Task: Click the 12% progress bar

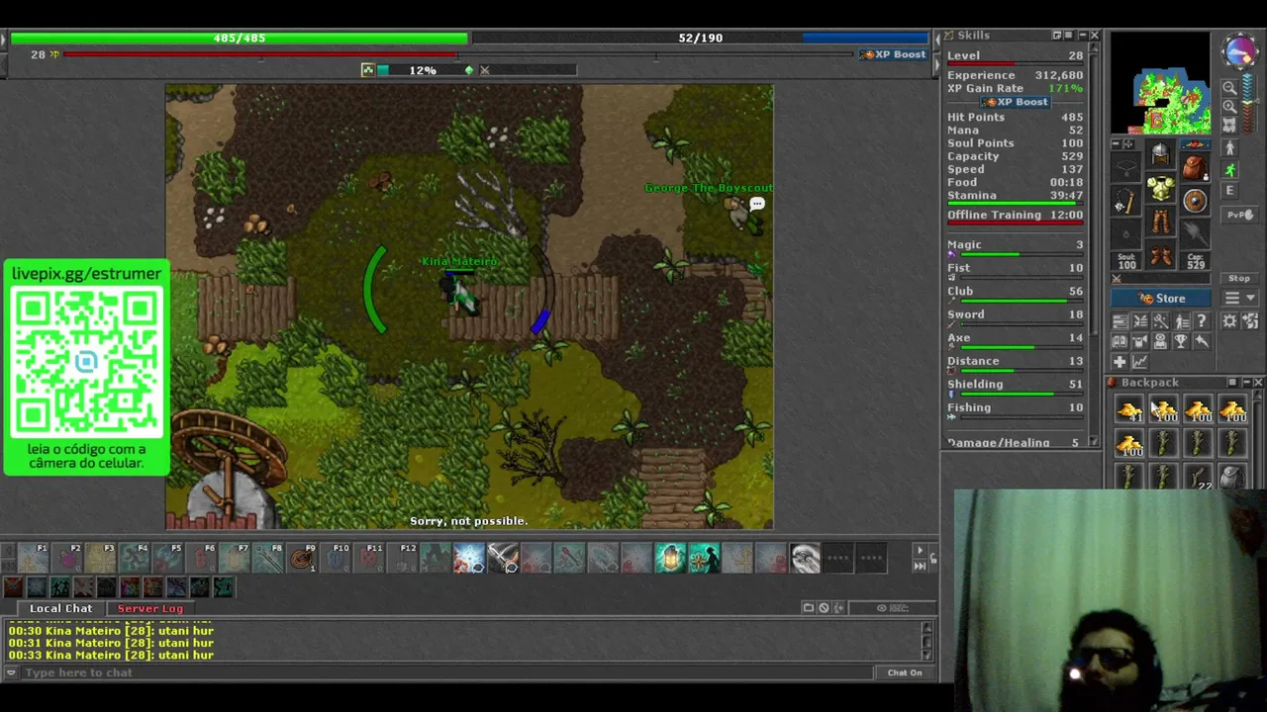Action: 423,70
